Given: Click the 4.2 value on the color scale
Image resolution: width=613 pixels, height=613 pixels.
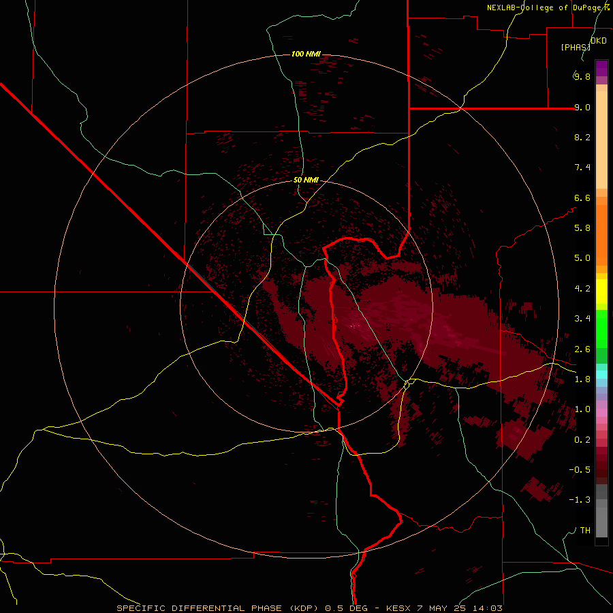Looking at the screenshot, I should pos(582,289).
